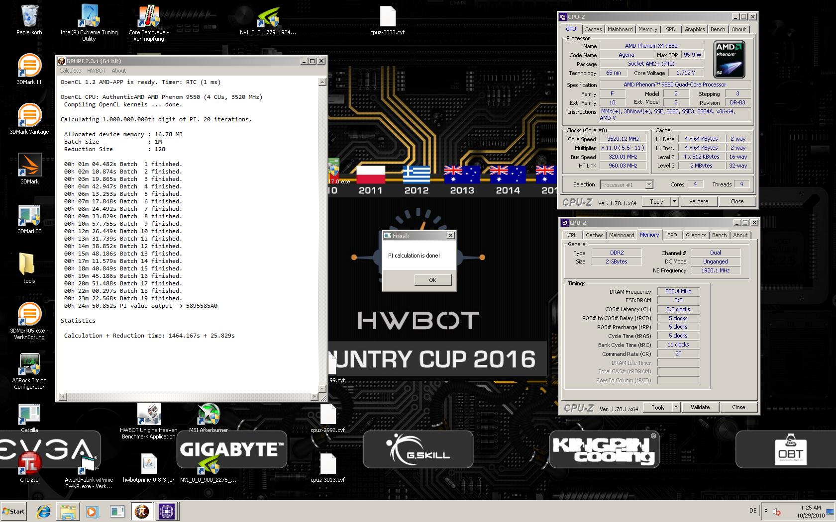Viewport: 836px width, 522px height.
Task: Open About tab in bottom CPU-Z window
Action: tap(740, 235)
